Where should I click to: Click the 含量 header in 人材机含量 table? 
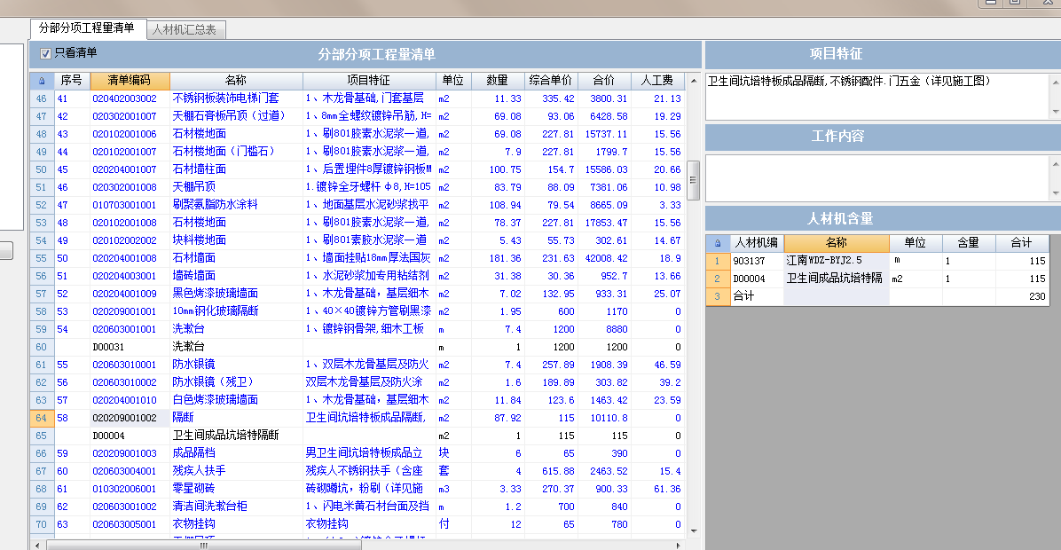point(969,243)
